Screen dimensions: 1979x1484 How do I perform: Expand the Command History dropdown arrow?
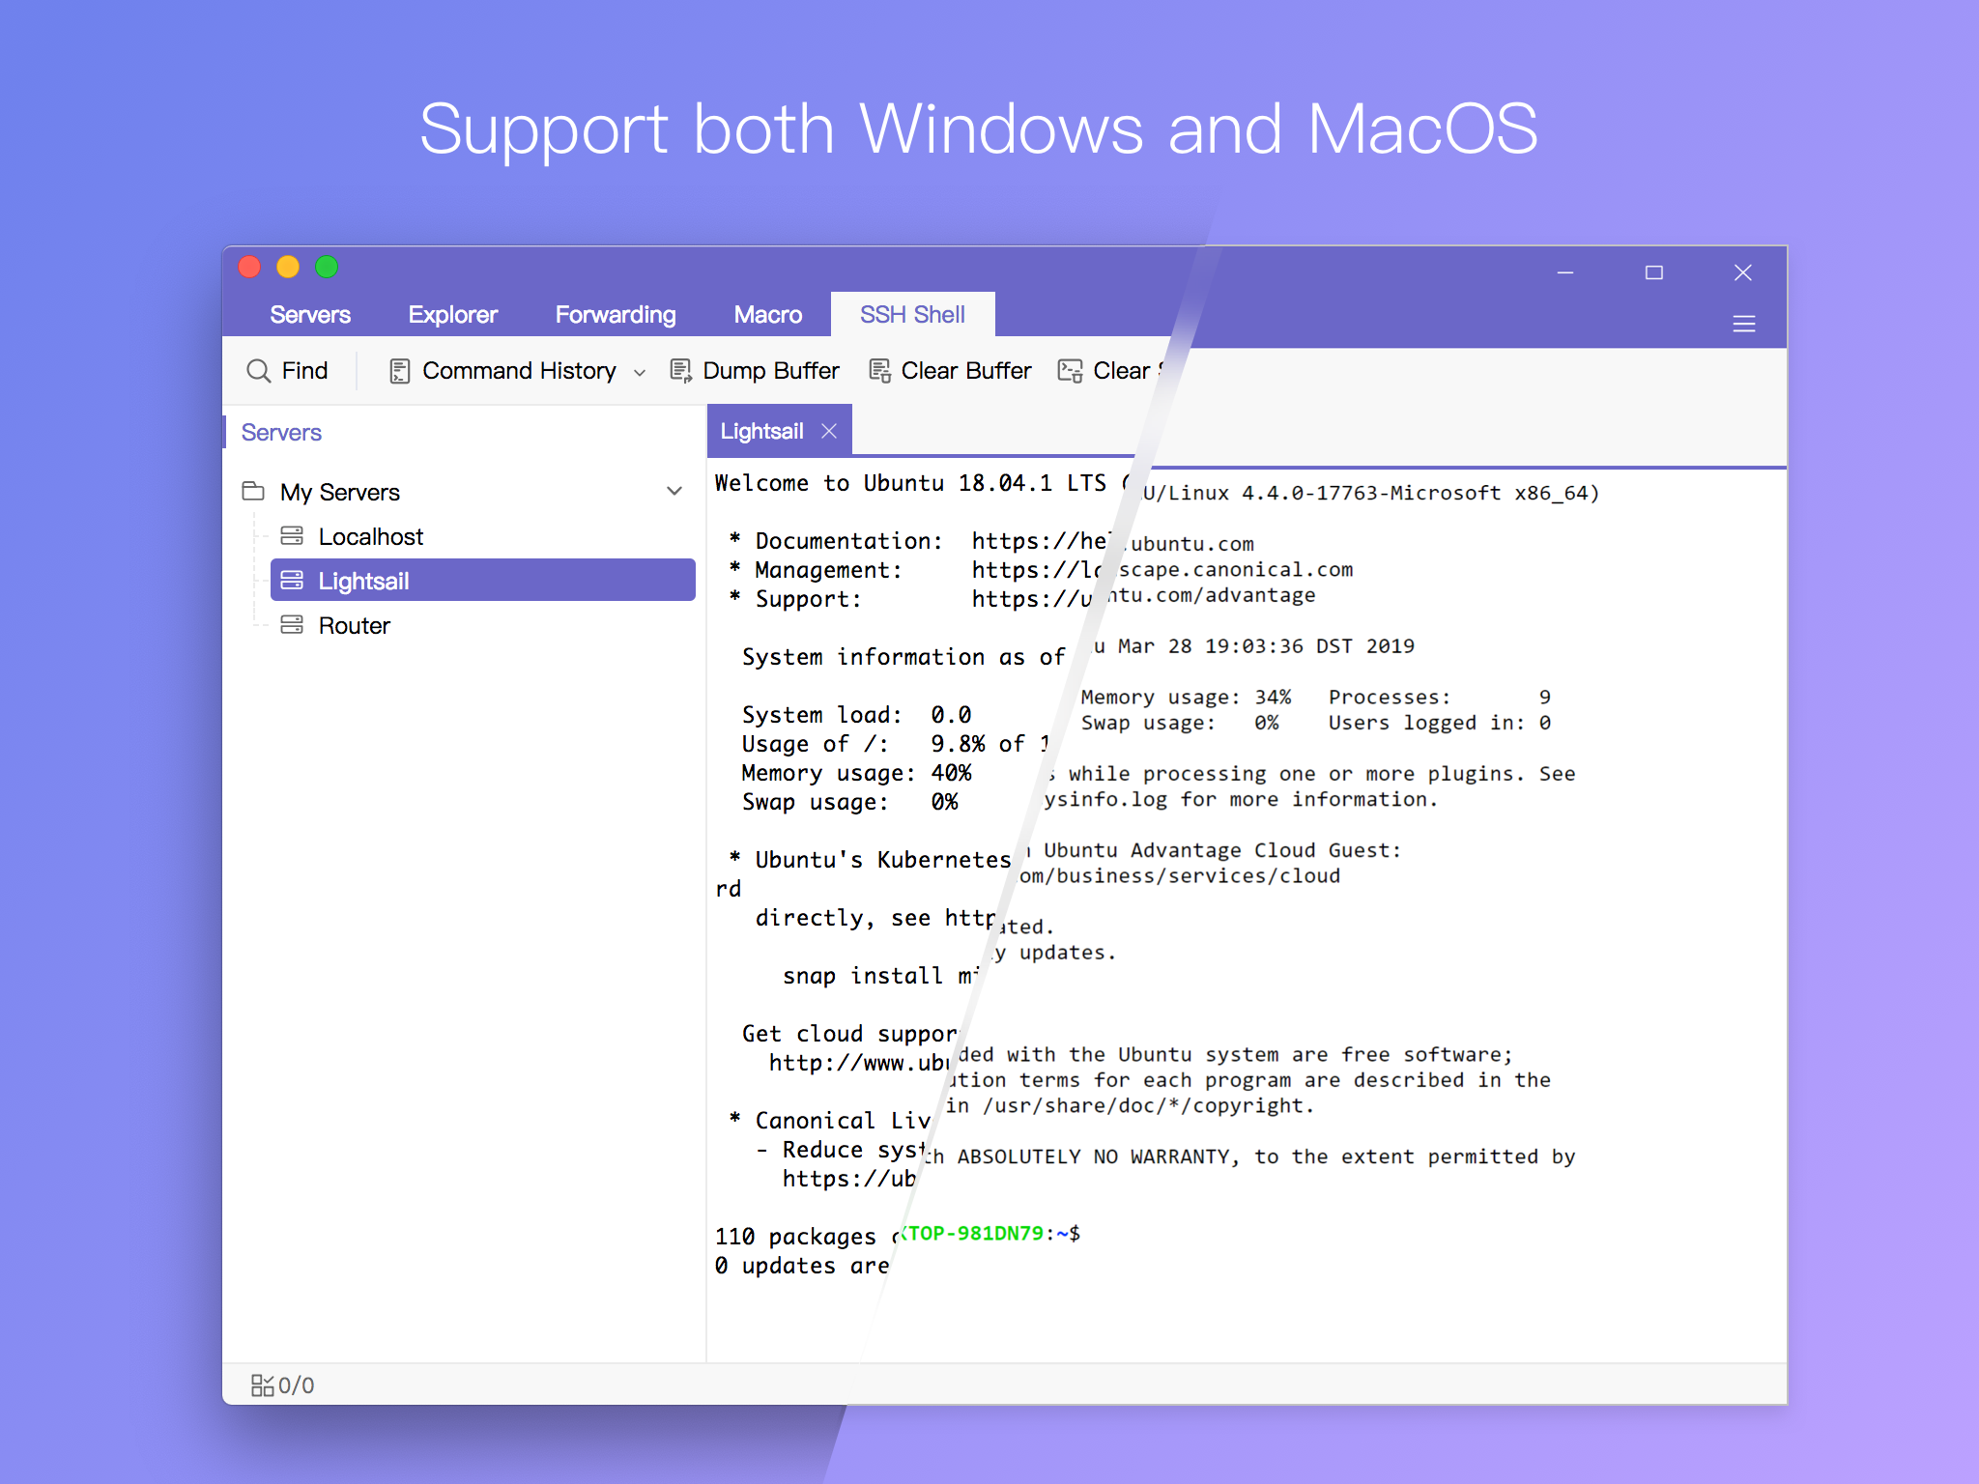640,373
